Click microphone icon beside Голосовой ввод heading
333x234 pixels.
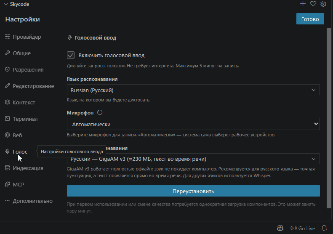click(x=69, y=37)
